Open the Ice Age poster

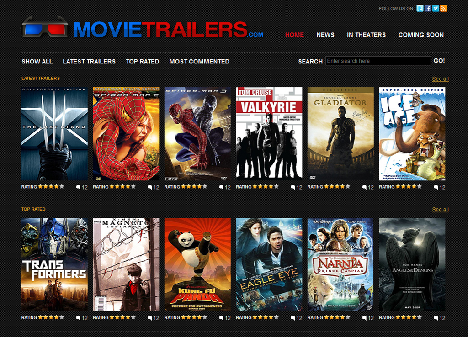coord(412,134)
